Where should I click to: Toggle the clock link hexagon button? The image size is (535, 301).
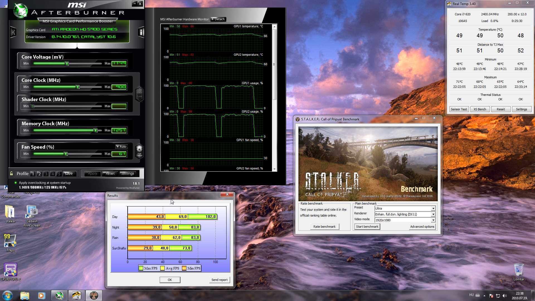139,94
